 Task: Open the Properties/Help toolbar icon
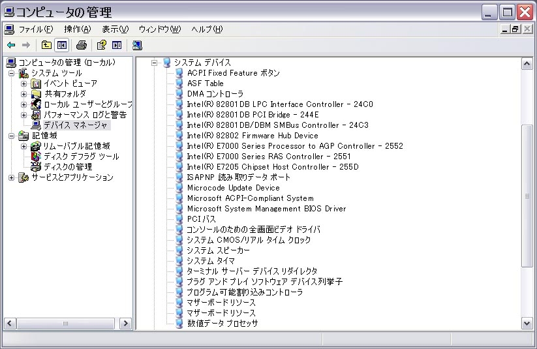click(x=101, y=45)
